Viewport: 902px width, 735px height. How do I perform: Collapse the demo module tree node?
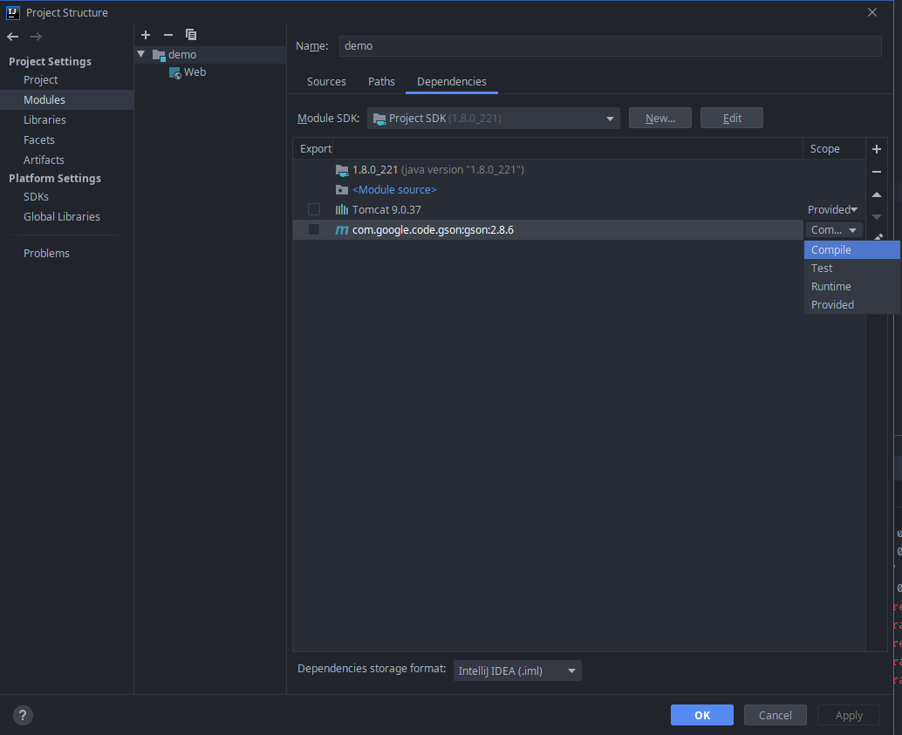click(x=141, y=54)
